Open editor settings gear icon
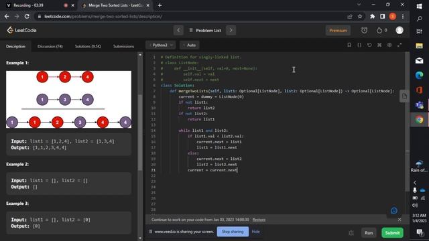 click(x=389, y=45)
